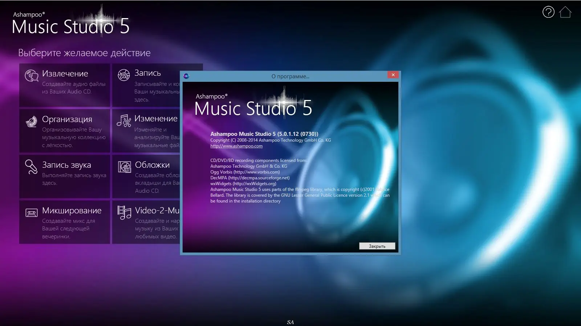Open the Извлечение tile for audio extraction

pos(64,85)
